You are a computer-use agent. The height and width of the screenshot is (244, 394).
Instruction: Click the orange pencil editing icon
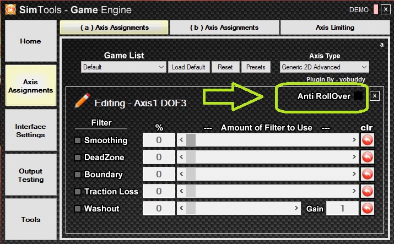point(83,100)
